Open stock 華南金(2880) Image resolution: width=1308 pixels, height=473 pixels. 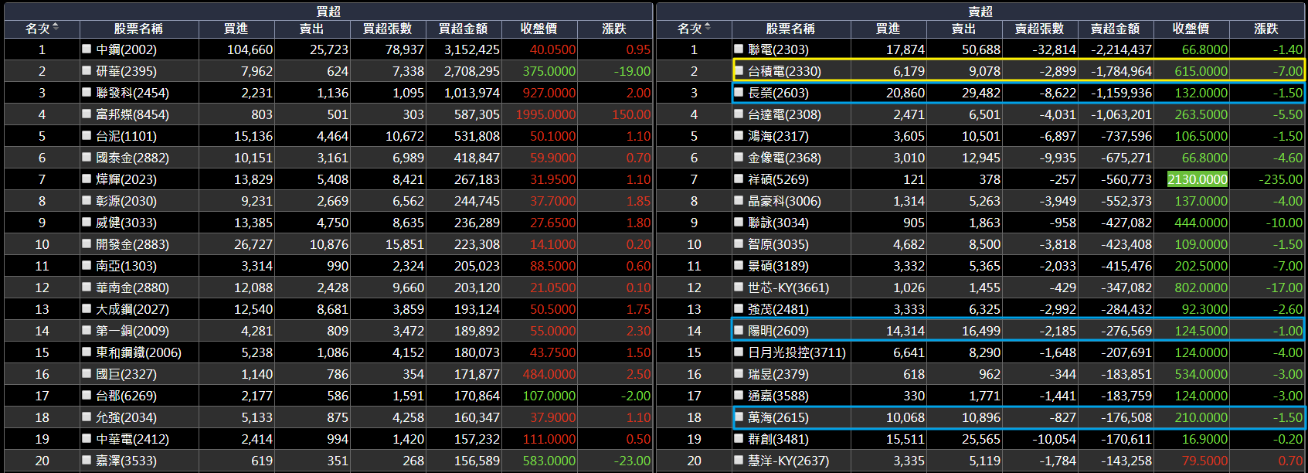coord(132,288)
